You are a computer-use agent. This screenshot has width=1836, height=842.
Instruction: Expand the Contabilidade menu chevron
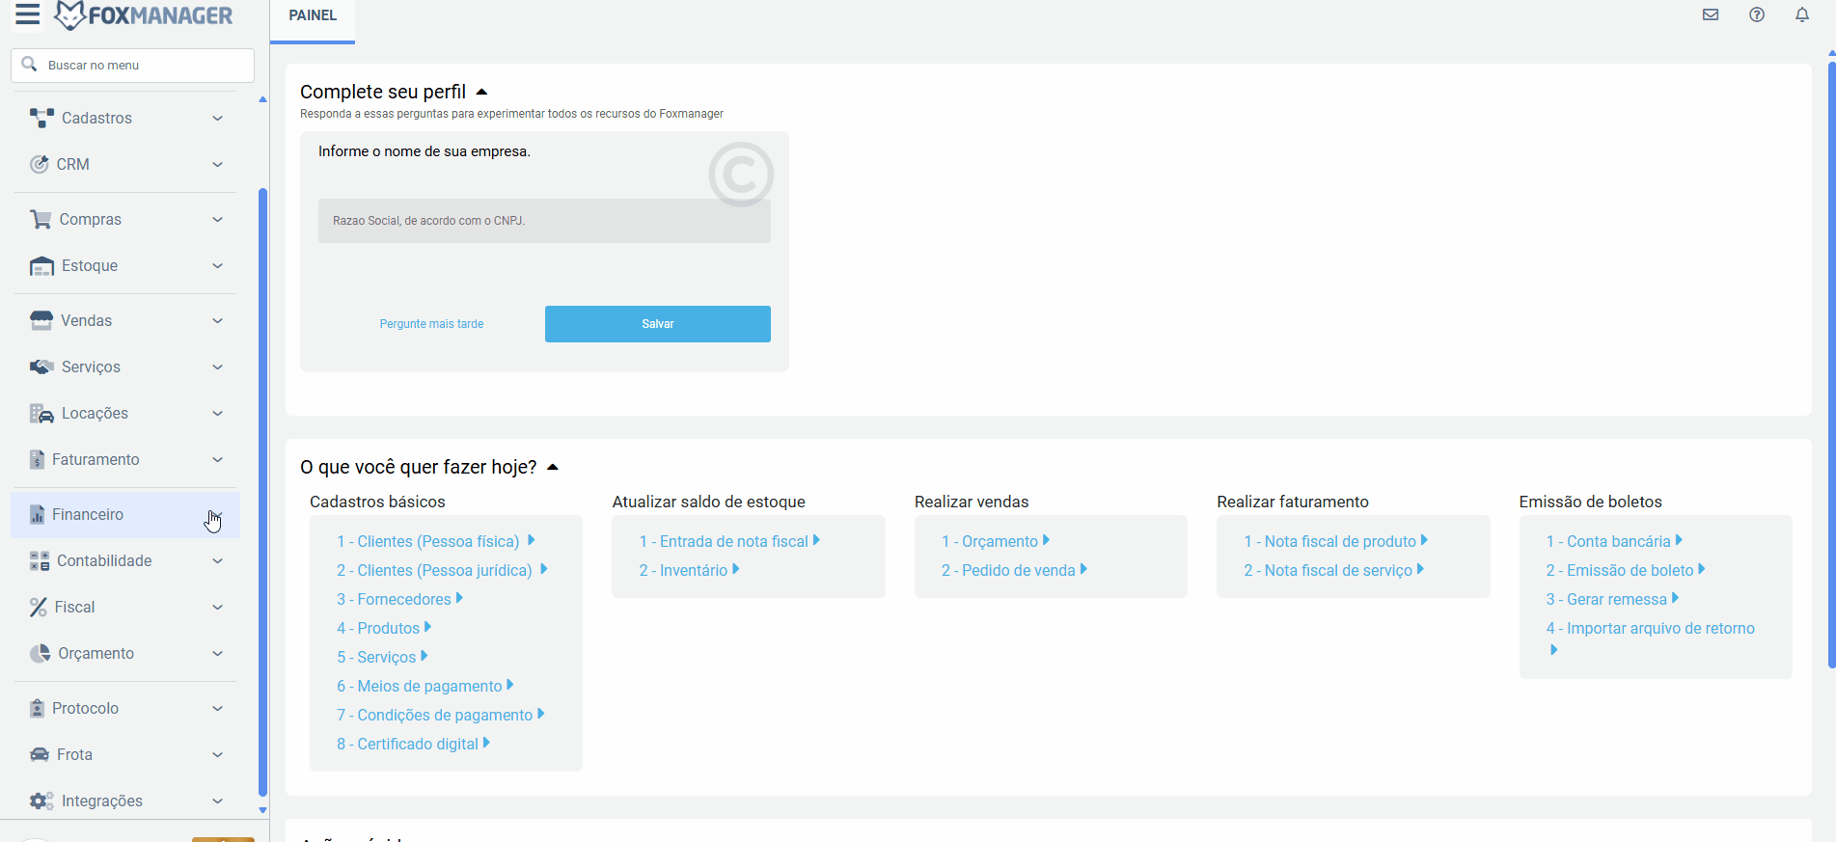(x=217, y=561)
